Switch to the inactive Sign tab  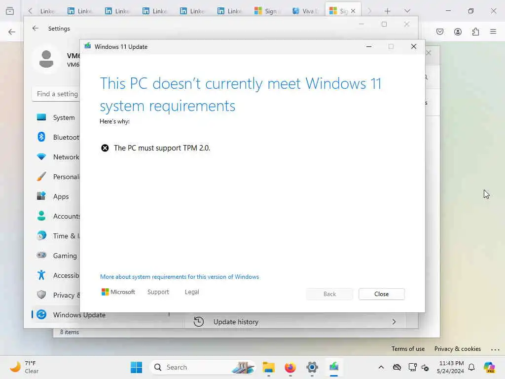coord(267,11)
